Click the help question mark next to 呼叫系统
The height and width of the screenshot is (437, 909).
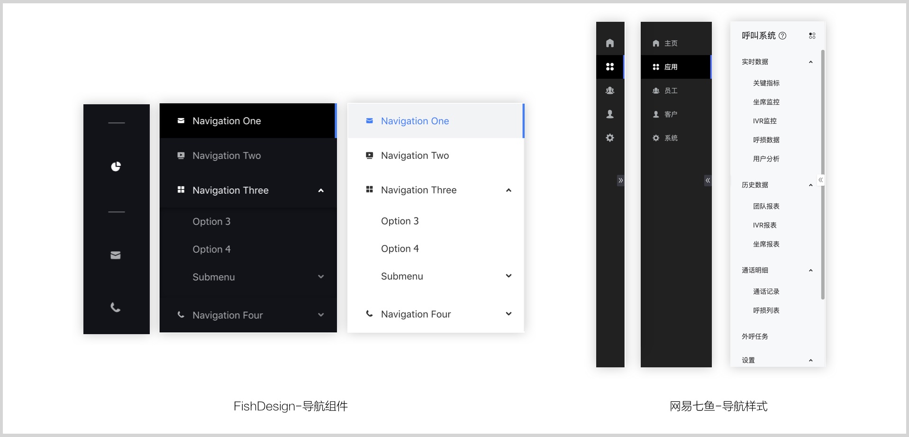(782, 36)
